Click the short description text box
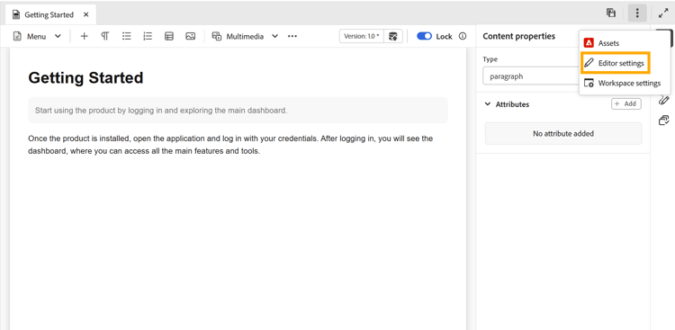This screenshot has height=330, width=675. point(238,110)
